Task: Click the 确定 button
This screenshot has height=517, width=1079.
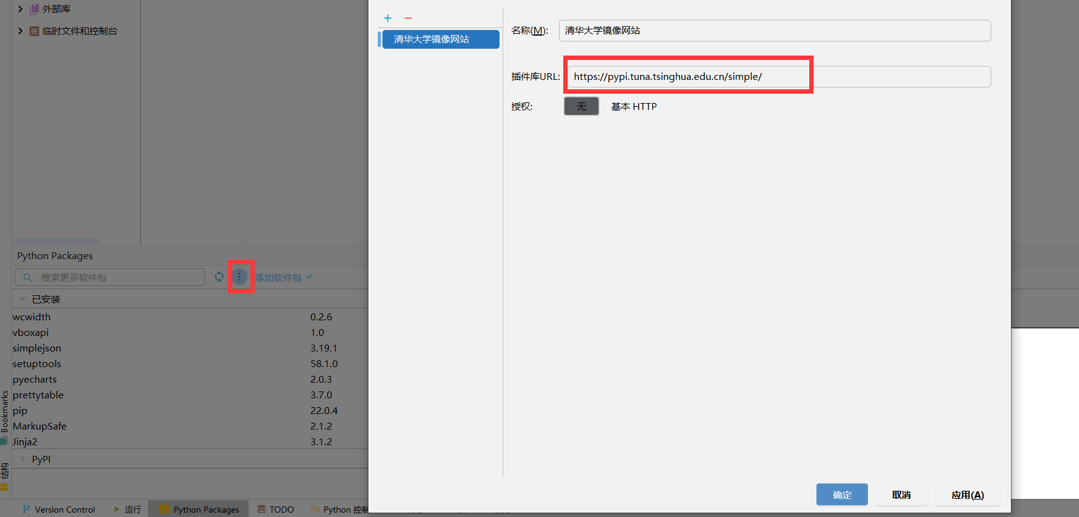Action: coord(842,495)
